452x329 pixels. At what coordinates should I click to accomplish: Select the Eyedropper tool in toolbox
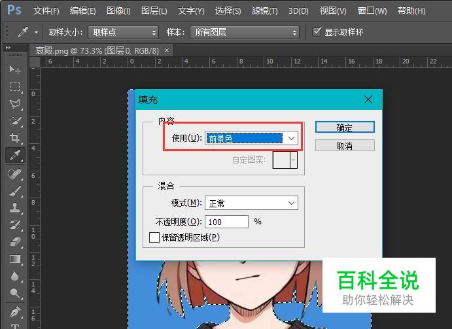[x=15, y=155]
